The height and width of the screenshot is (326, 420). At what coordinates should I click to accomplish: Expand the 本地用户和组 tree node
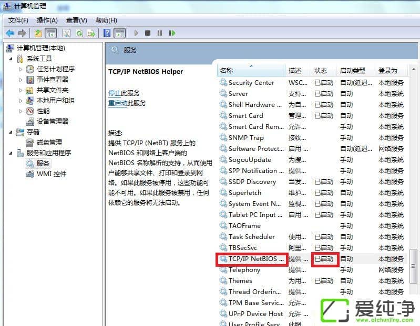coord(21,101)
